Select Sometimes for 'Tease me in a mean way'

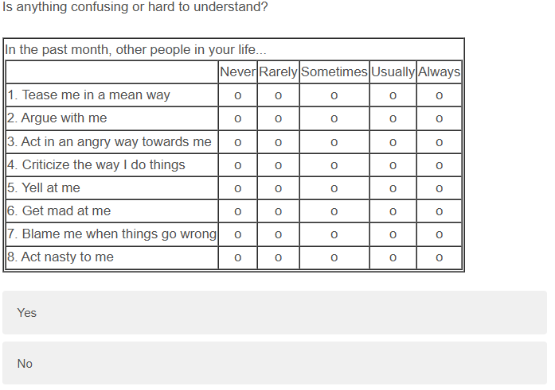[x=334, y=96]
